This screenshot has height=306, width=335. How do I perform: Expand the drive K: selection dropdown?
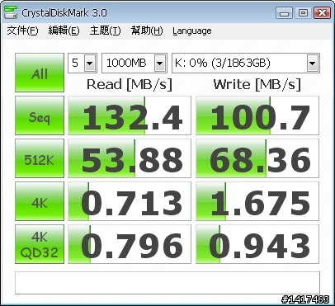point(313,64)
